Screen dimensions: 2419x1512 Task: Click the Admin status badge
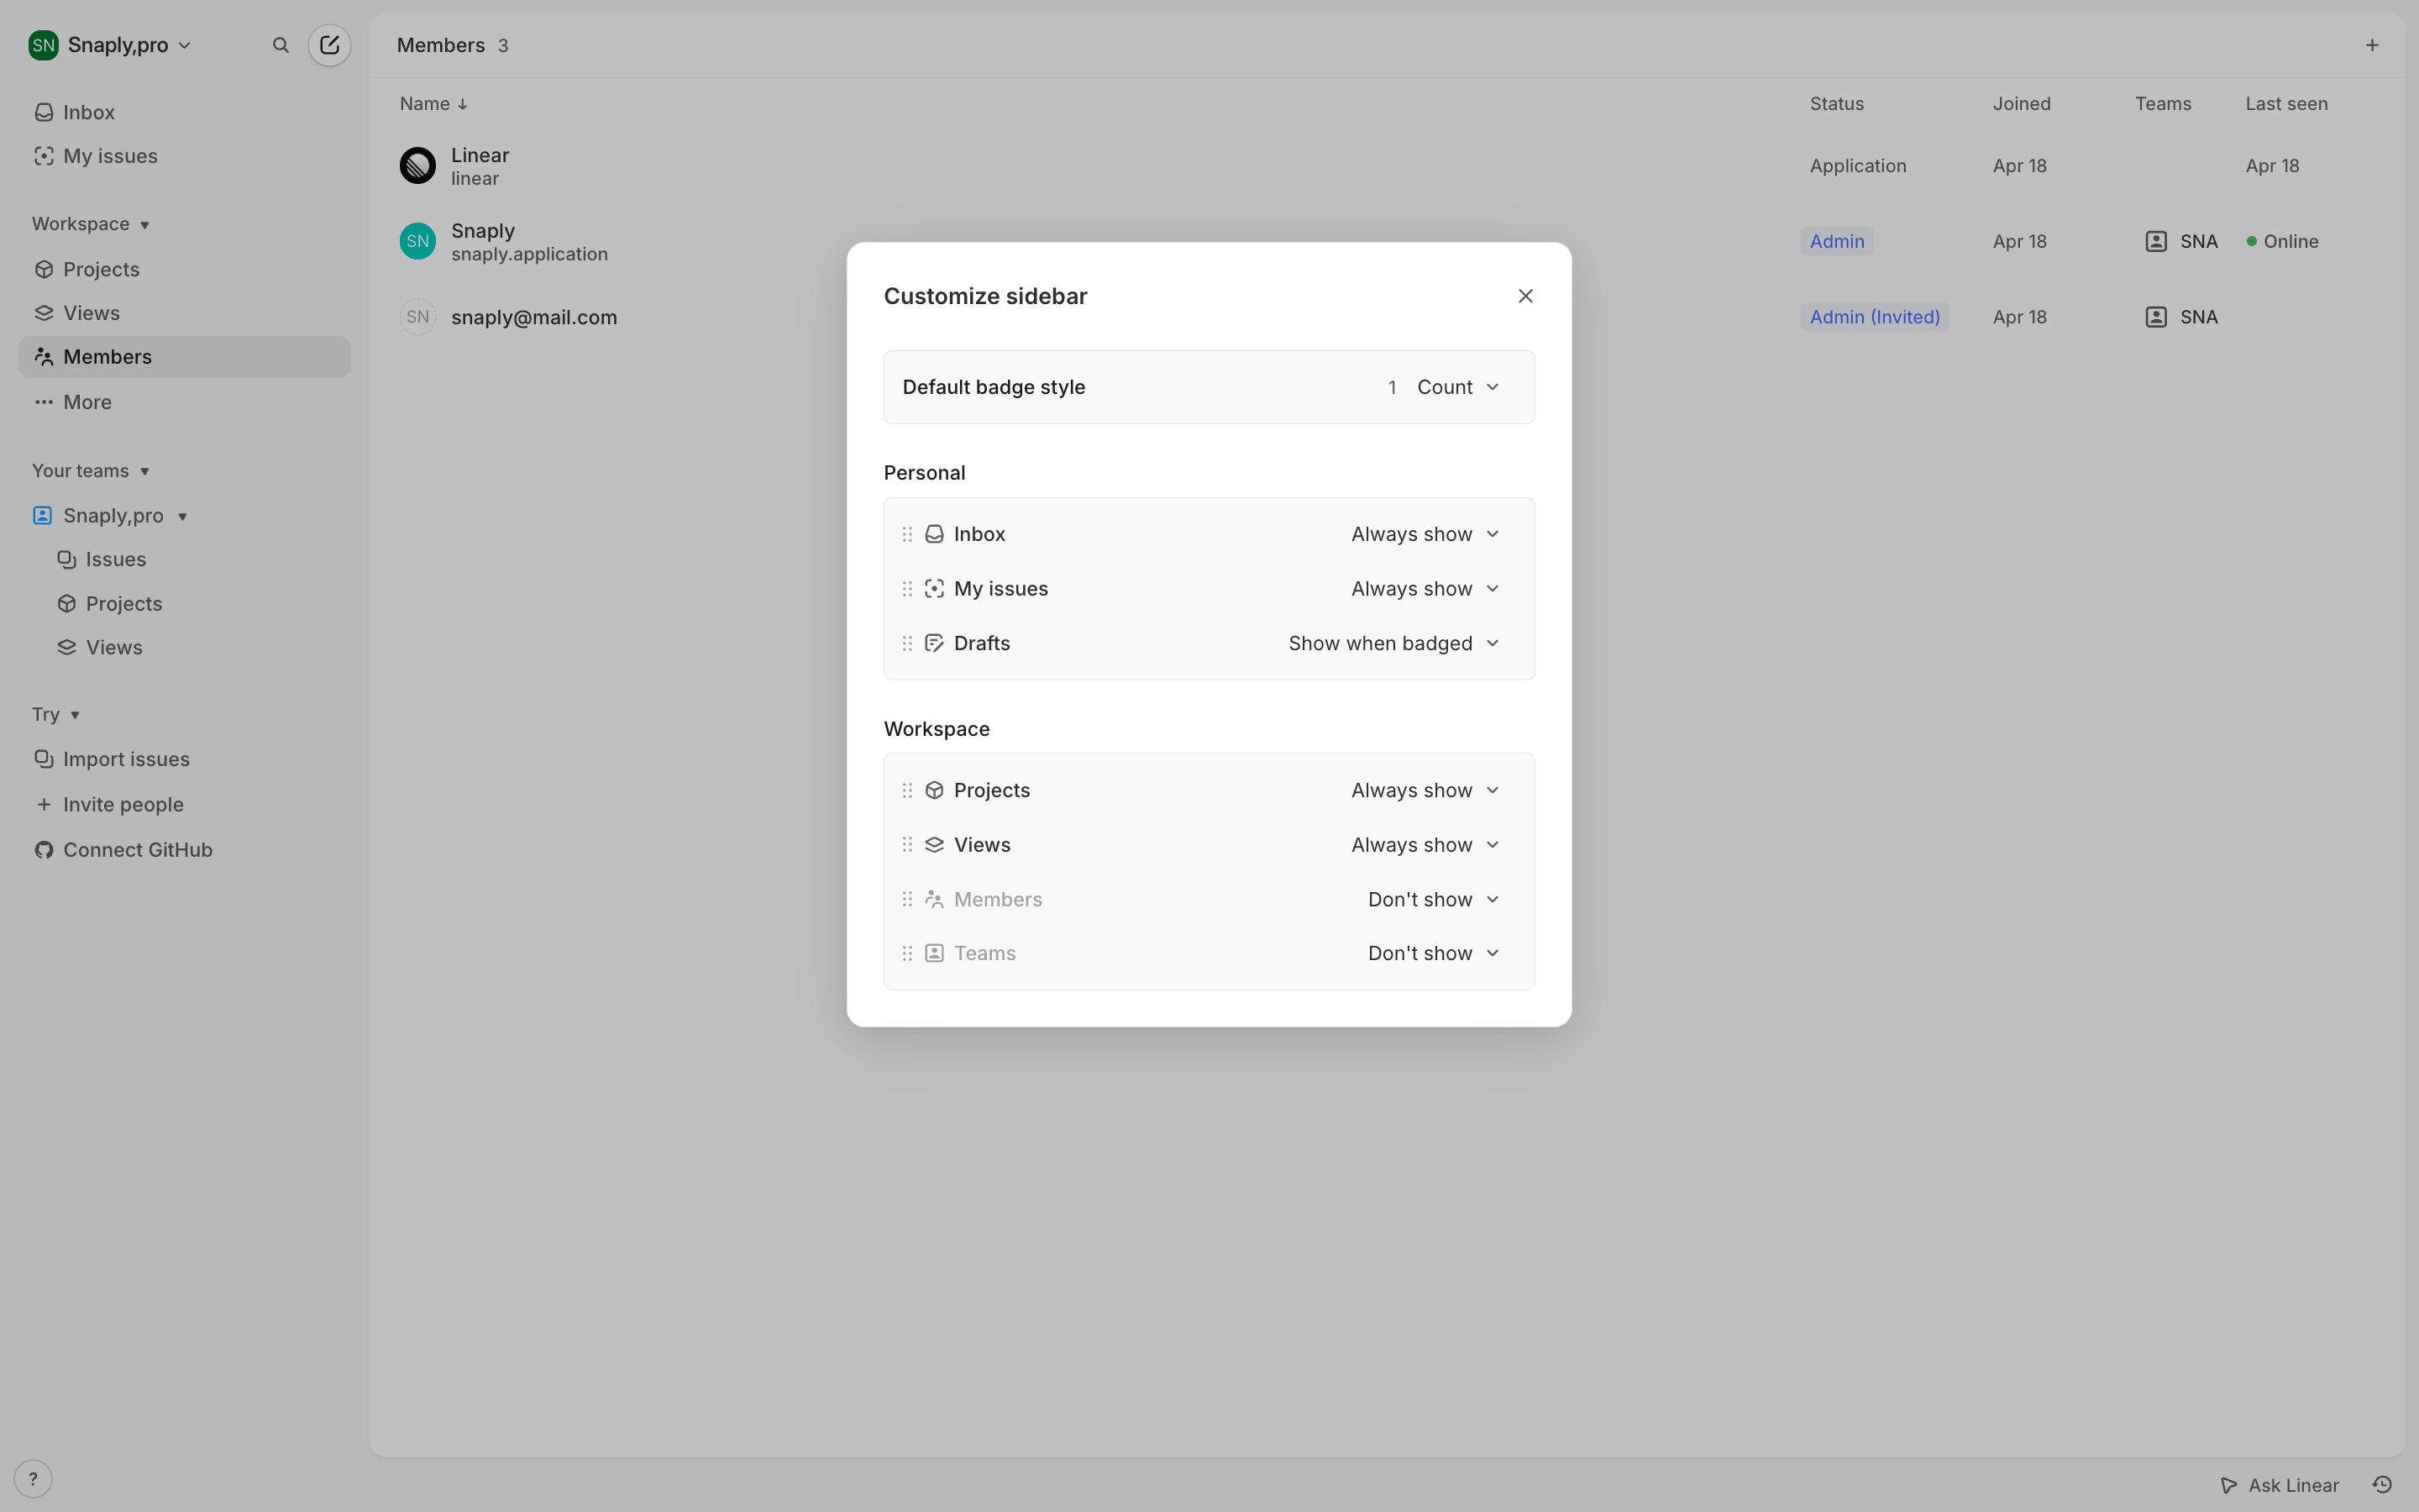click(1836, 241)
